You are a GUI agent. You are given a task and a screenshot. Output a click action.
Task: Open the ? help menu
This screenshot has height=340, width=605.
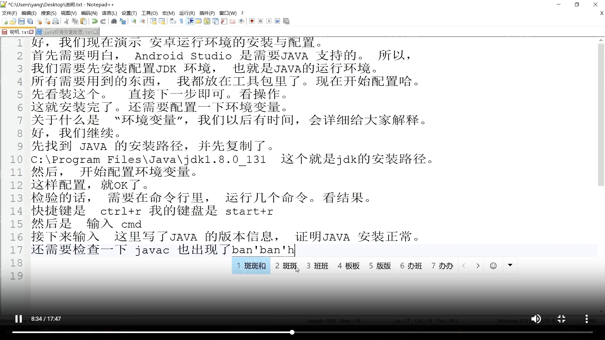tap(242, 13)
